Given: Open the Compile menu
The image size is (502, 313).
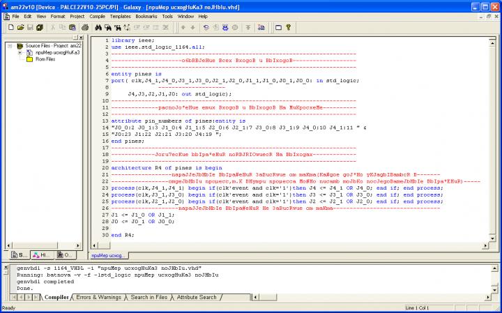Looking at the screenshot, I should (97, 15).
